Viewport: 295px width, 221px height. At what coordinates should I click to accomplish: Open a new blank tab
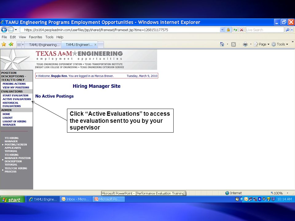click(101, 45)
